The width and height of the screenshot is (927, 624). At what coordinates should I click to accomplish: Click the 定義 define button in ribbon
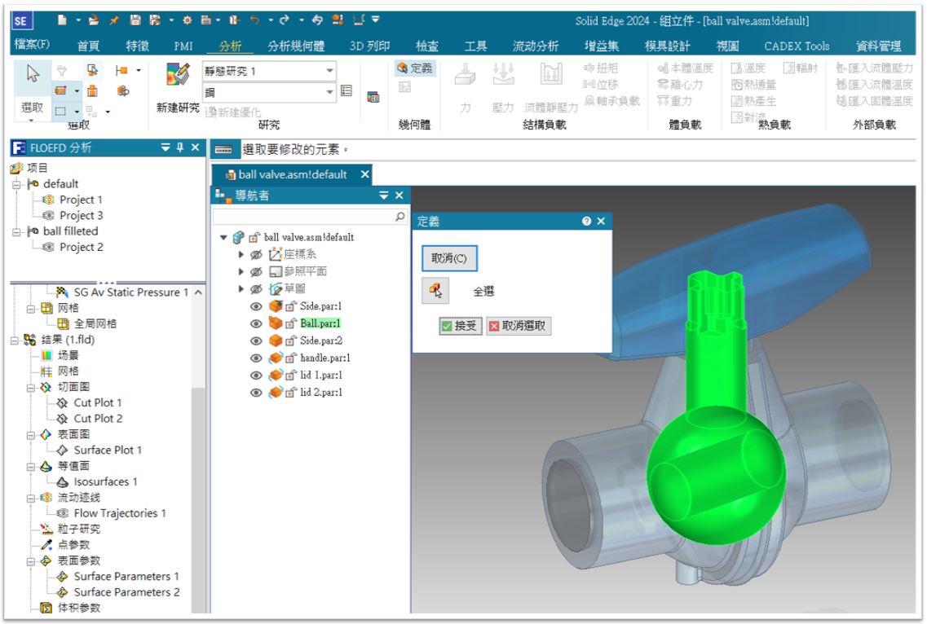(414, 68)
